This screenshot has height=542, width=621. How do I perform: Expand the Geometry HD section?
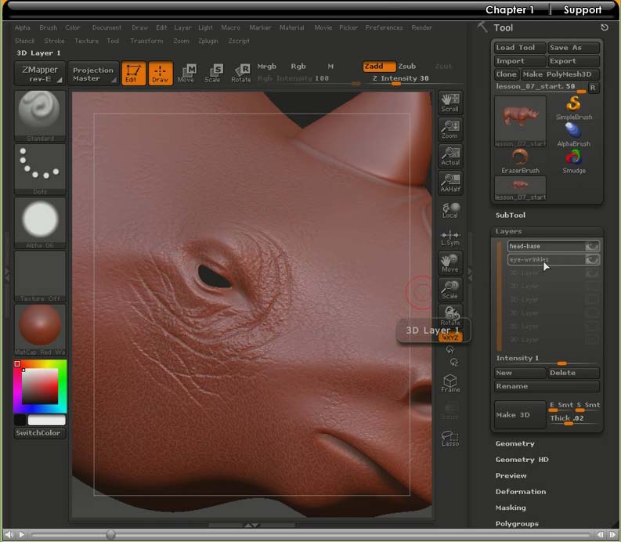click(522, 460)
